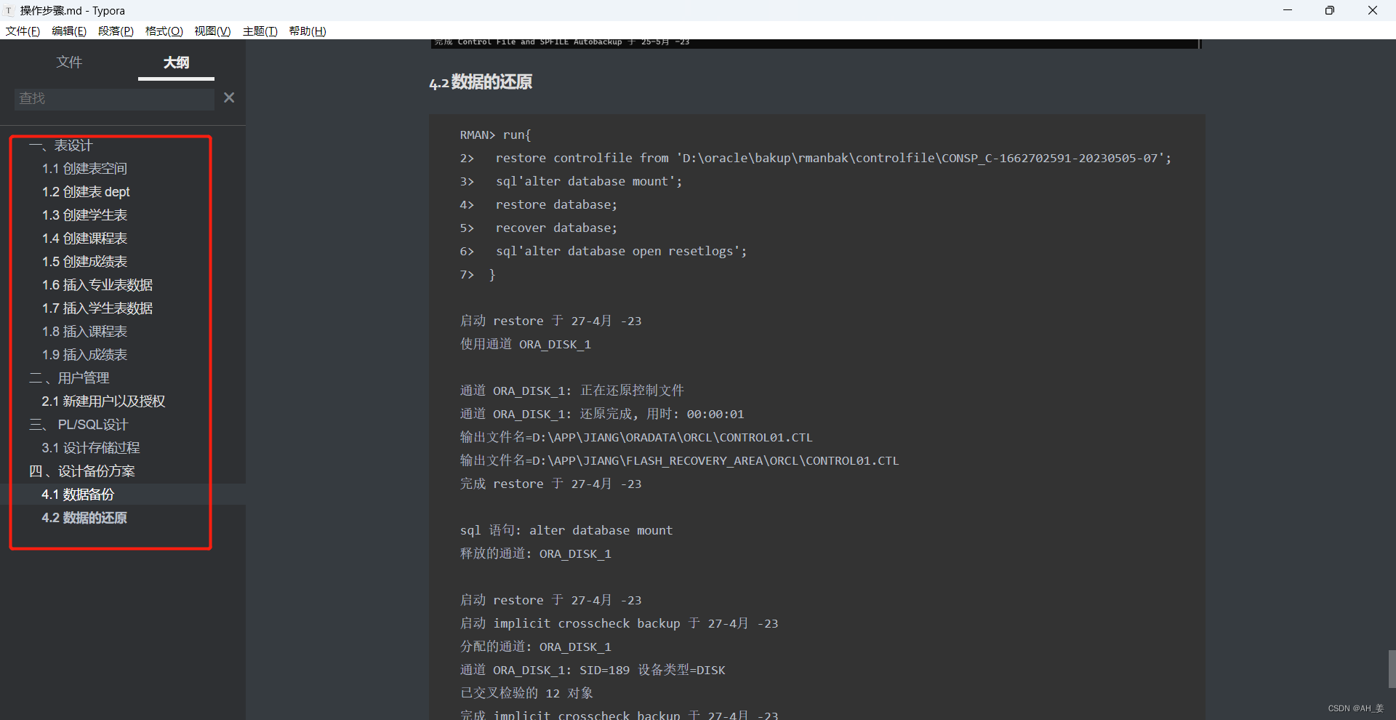Viewport: 1396px width, 720px height.
Task: Click the sql 语句: alter database mount line
Action: point(566,531)
